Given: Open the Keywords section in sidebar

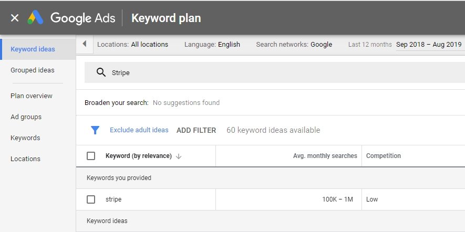Looking at the screenshot, I should tap(25, 138).
